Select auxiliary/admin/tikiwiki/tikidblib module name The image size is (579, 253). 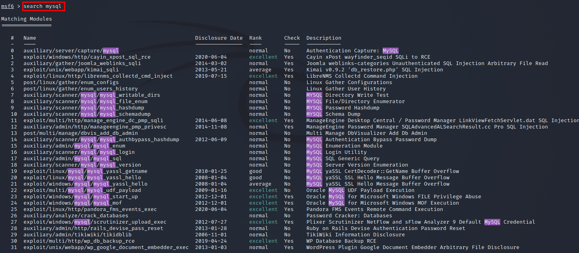(77, 235)
